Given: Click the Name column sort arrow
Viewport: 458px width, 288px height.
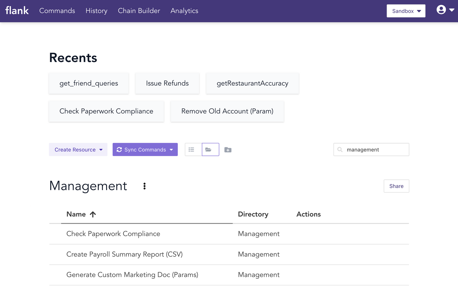Looking at the screenshot, I should [93, 215].
